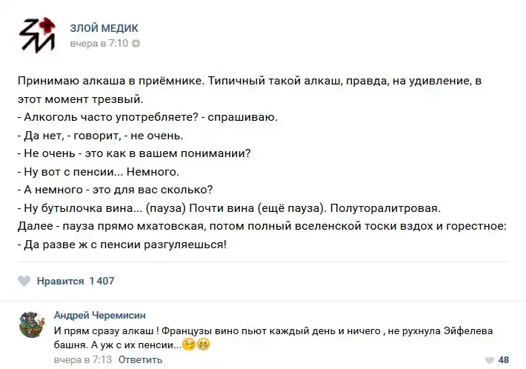Click the post timestamp "вчера в 7:10"
This screenshot has height=369, width=526.
(99, 44)
